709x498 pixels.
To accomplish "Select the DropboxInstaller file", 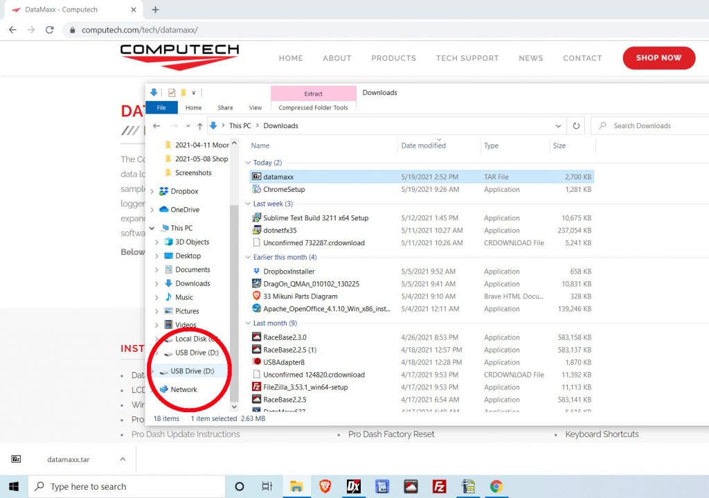I will (422, 272).
